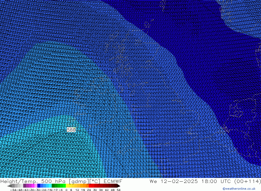Pick the bright yellow legend swatch
Image resolution: width=261 pixels, height=191 pixels.
pyautogui.click(x=67, y=186)
